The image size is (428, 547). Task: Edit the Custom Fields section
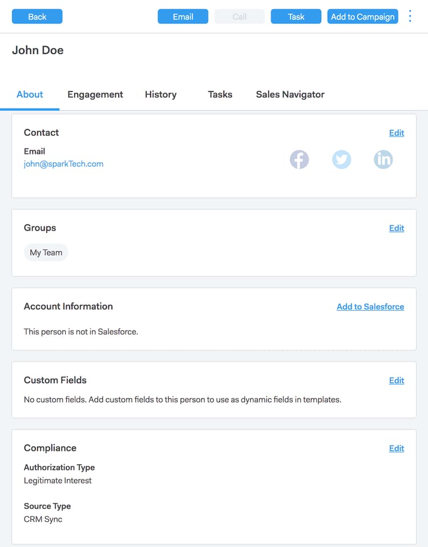pyautogui.click(x=396, y=381)
